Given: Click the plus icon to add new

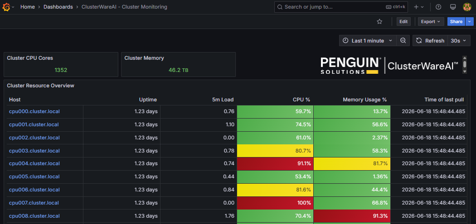Looking at the screenshot, I should (418, 7).
